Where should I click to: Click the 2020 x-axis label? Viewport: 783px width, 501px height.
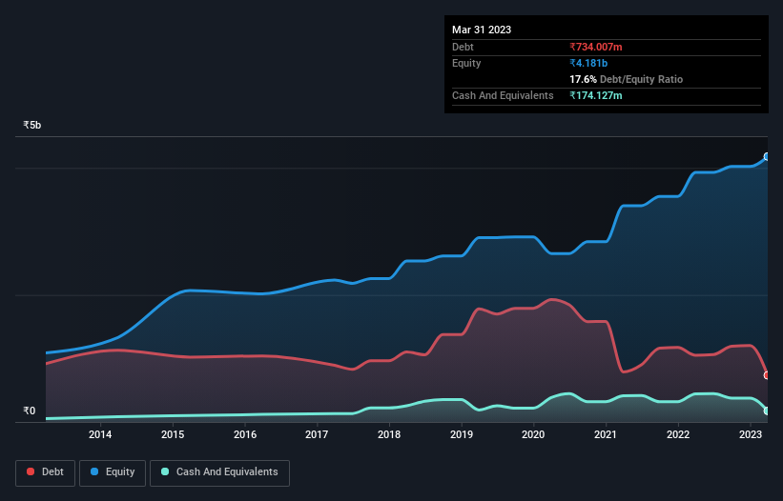[533, 434]
